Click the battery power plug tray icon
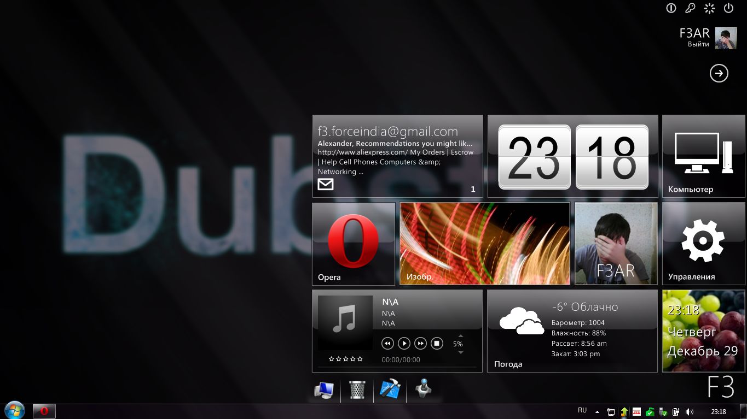The width and height of the screenshot is (747, 419). (x=676, y=412)
